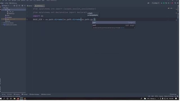This screenshot has width=180, height=101.
Task: Choose the 'par' postfix completion
Action: [x=114, y=22]
